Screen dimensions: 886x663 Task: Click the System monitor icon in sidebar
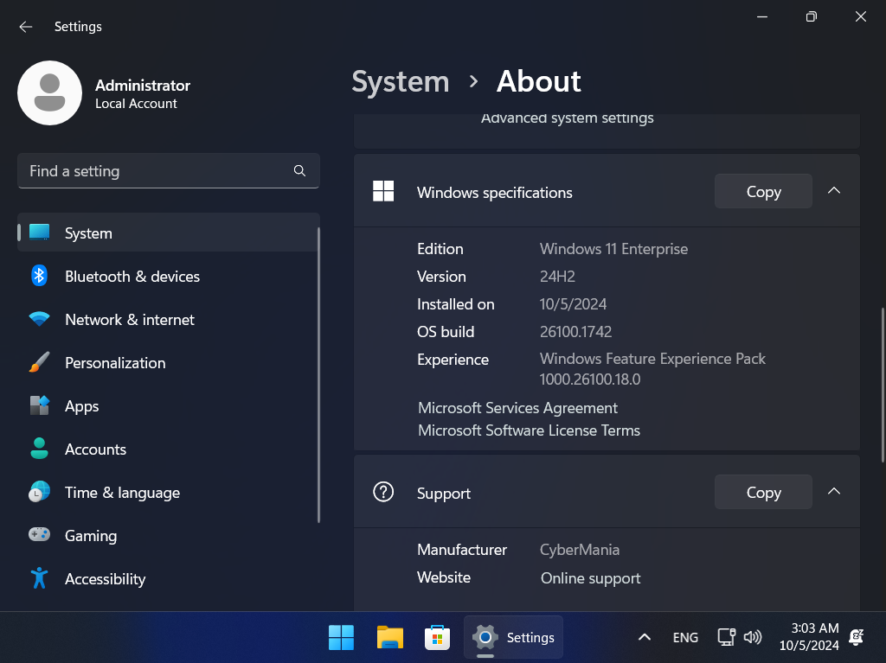(40, 233)
